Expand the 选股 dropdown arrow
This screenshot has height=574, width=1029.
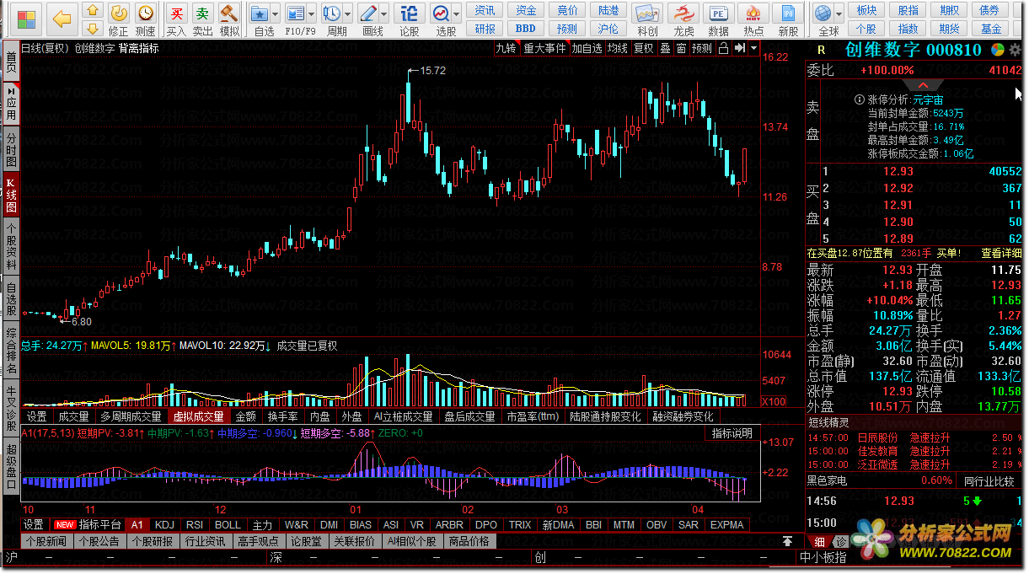(456, 14)
